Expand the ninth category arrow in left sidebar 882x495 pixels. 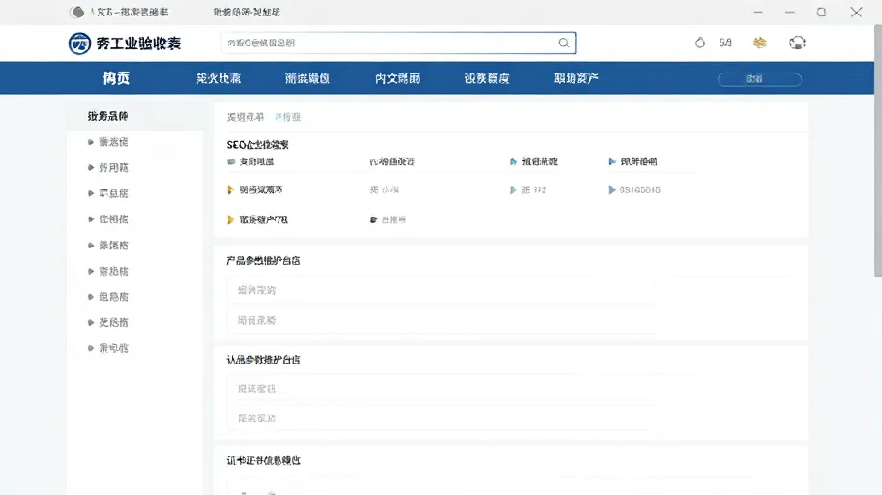click(91, 348)
